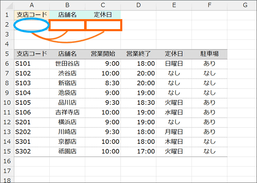Viewport: 257px width, 183px height.
Task: Select cell S201
Action: pyautogui.click(x=32, y=122)
